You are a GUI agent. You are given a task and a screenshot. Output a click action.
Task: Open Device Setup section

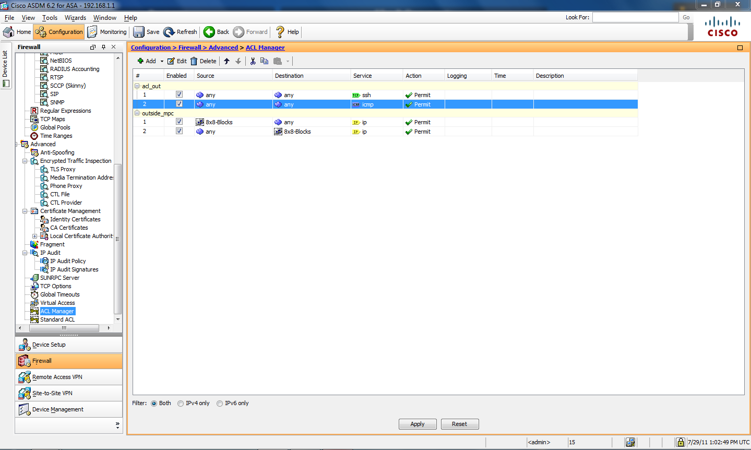69,345
